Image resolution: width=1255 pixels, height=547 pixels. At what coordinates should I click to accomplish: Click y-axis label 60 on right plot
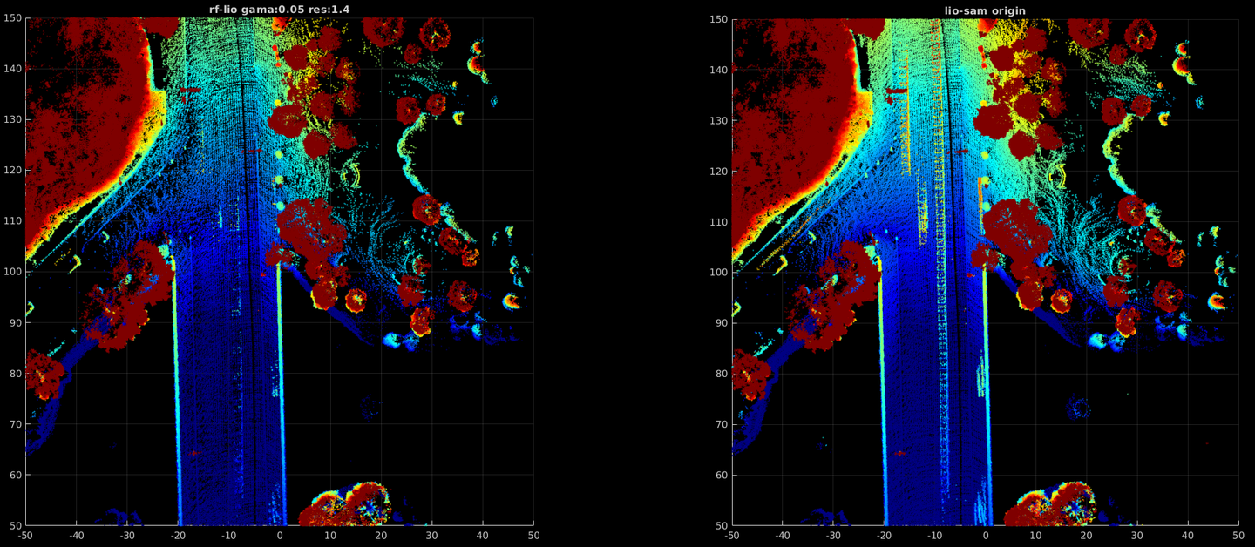(722, 475)
